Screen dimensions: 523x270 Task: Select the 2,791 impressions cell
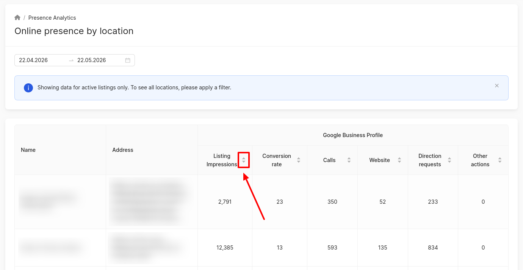pos(225,202)
